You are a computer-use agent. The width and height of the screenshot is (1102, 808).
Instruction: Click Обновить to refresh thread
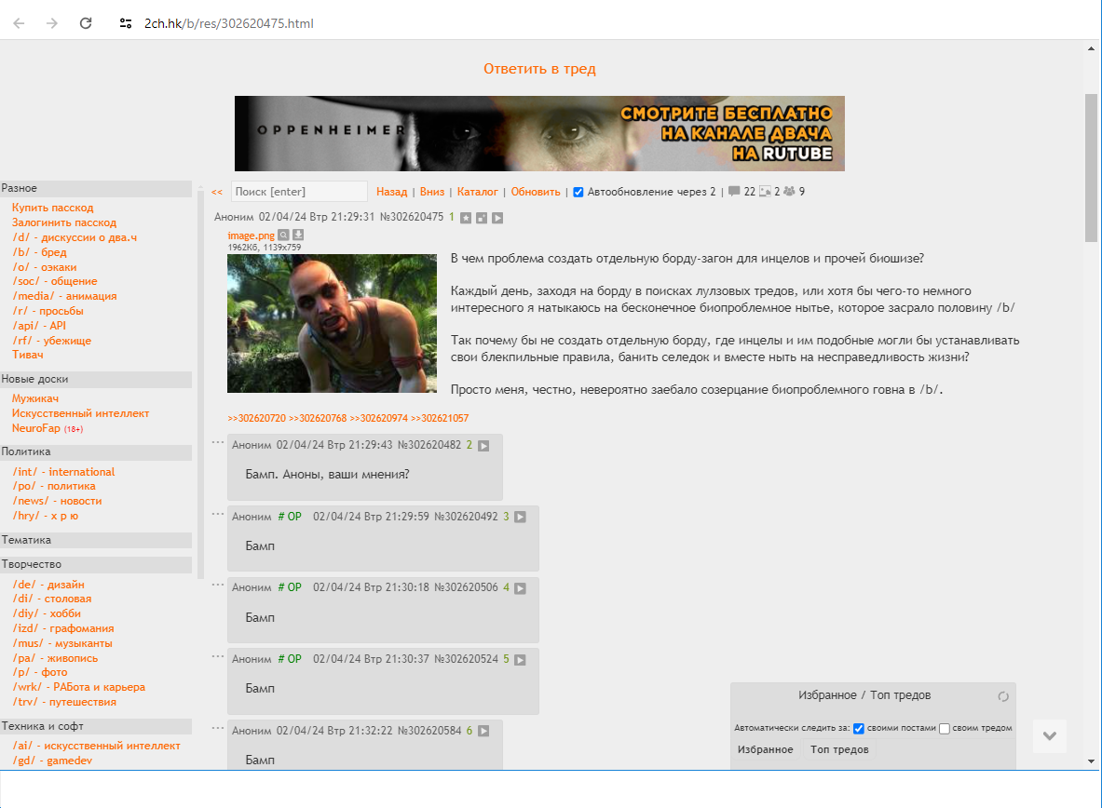click(536, 192)
